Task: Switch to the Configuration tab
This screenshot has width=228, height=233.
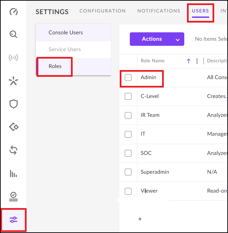Action: (103, 11)
